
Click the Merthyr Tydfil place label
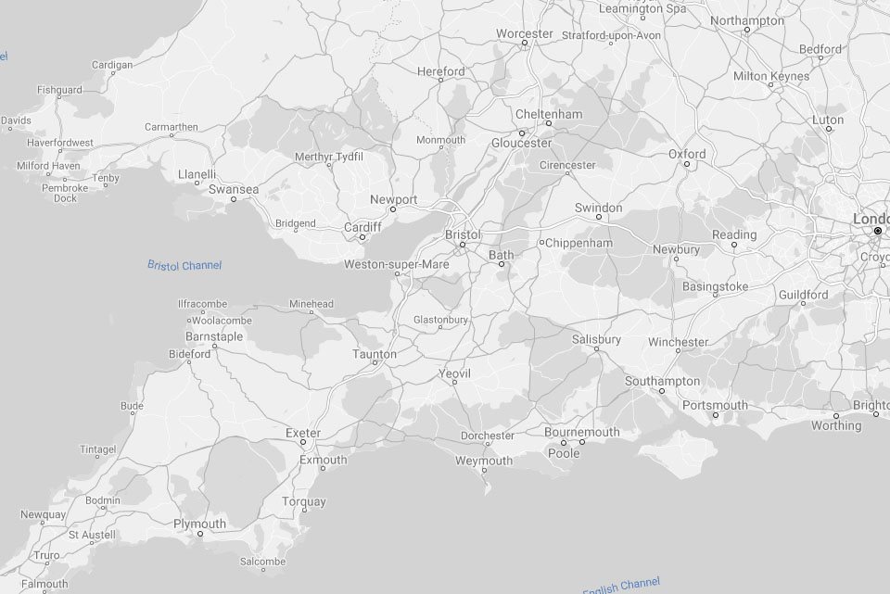(328, 157)
